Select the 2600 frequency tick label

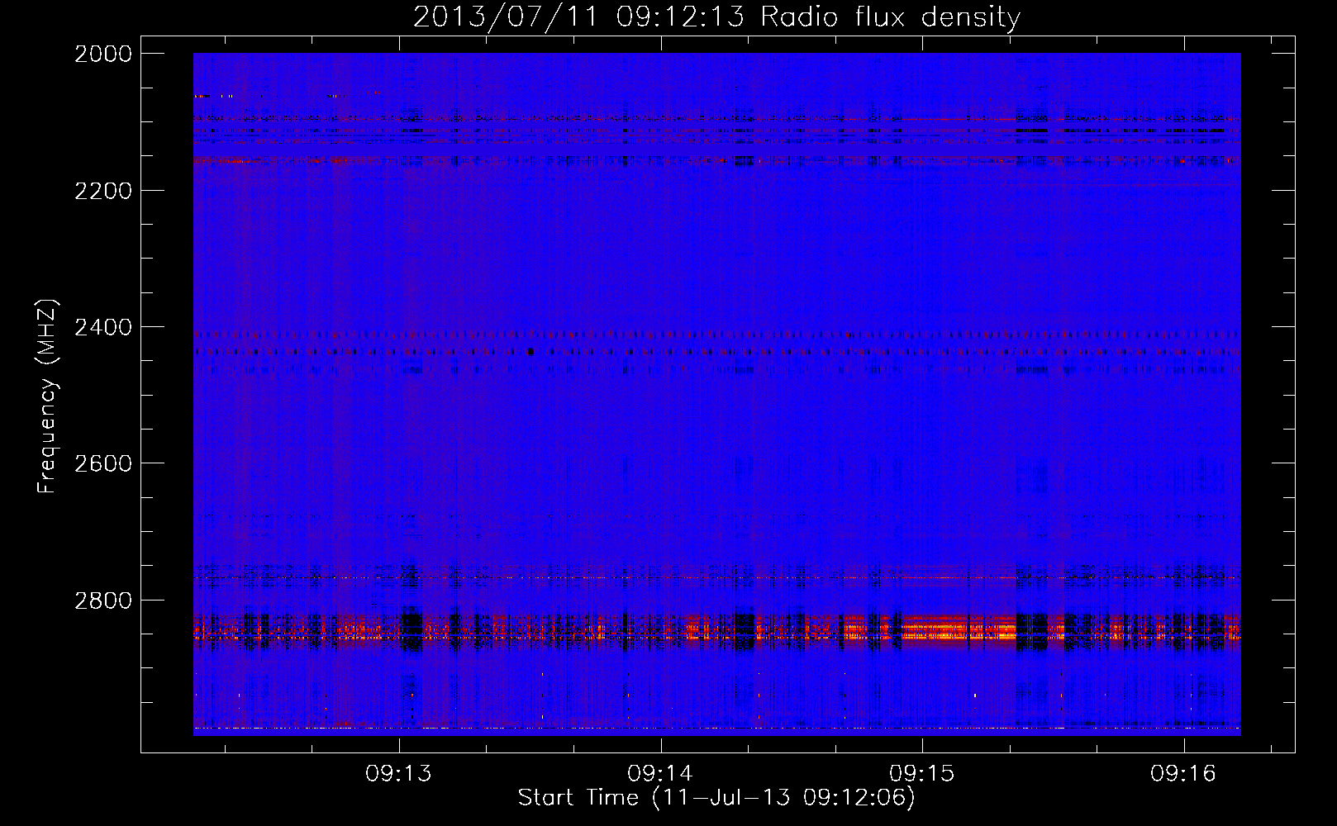[x=103, y=463]
